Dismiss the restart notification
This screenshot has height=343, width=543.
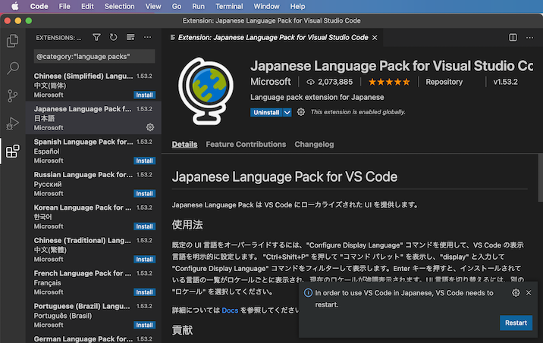click(x=529, y=293)
